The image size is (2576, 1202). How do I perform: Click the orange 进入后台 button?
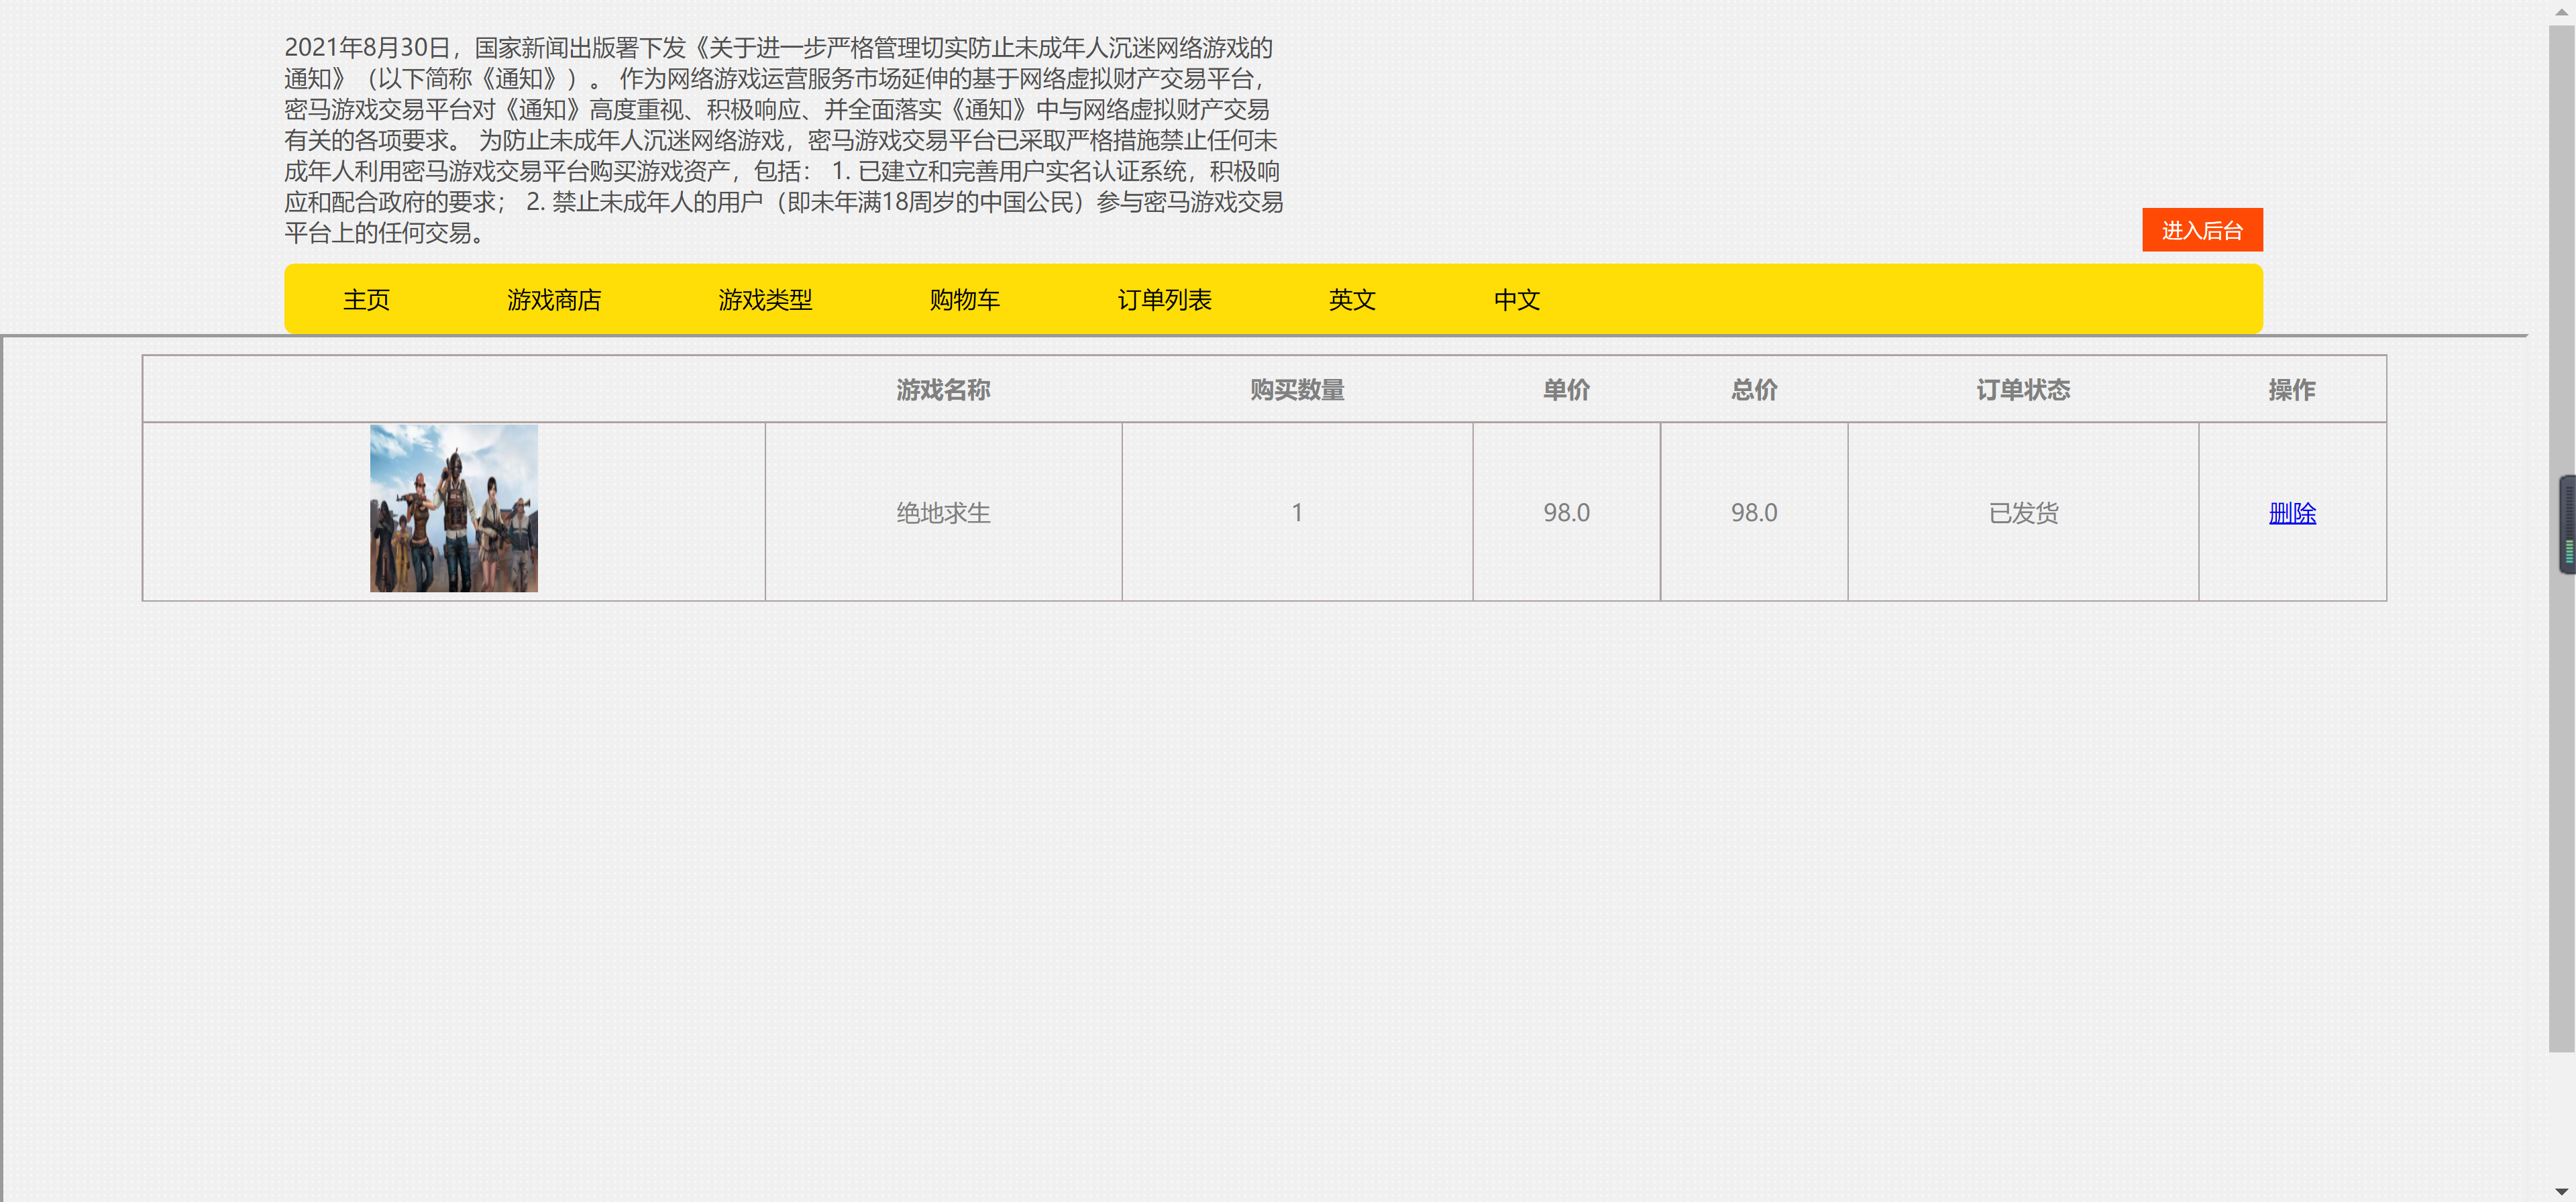click(2202, 230)
